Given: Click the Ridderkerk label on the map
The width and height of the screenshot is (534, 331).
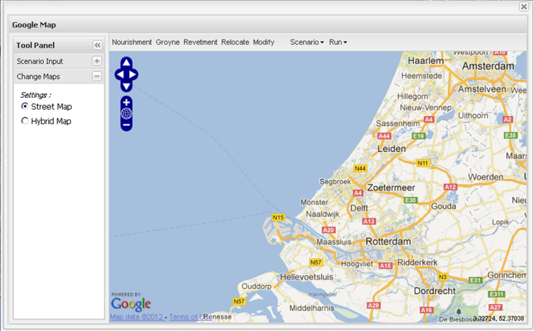Looking at the screenshot, I should click(x=417, y=262).
